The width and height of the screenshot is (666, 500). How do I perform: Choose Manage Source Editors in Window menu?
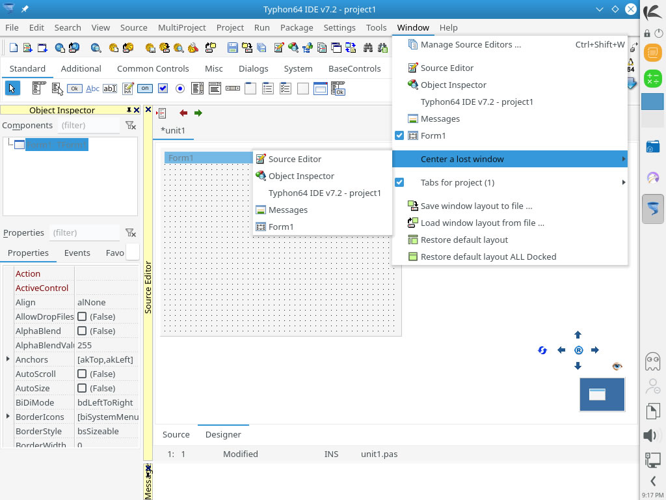510,45
